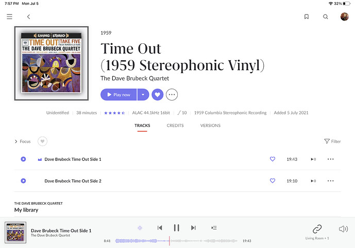
Task: Switch to the Versions tab
Action: pyautogui.click(x=210, y=125)
